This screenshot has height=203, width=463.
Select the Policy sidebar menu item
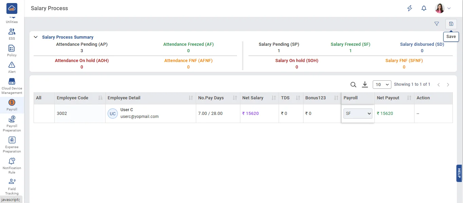pyautogui.click(x=12, y=50)
